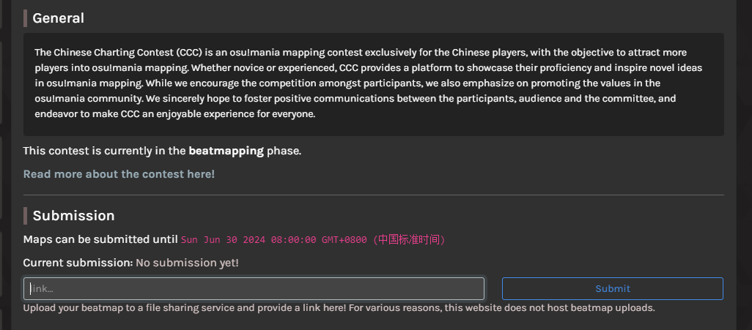
Task: Click the GMT+0800 timezone text
Action: [x=344, y=239]
